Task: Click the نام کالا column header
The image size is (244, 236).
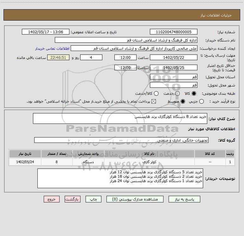Action: click(149, 154)
